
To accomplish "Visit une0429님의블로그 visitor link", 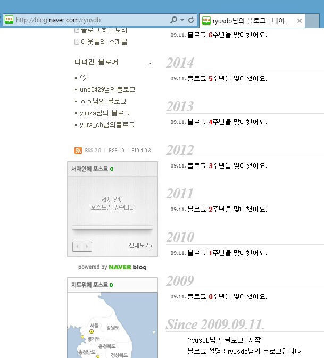I will [107, 90].
